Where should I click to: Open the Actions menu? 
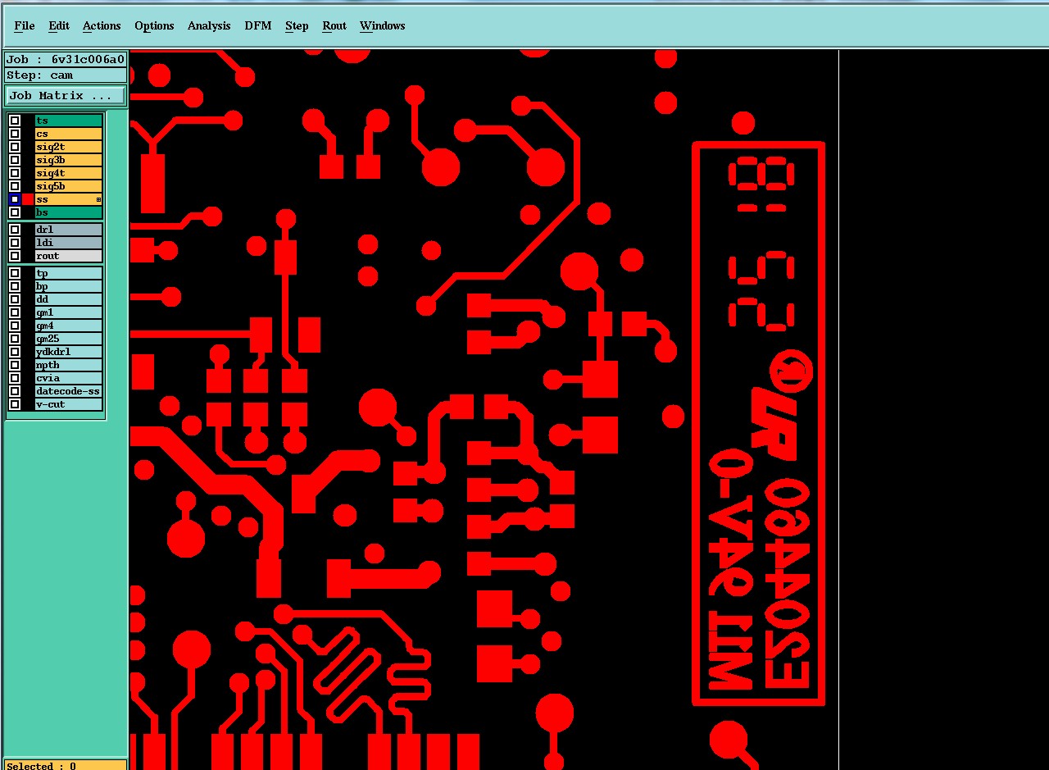pos(102,25)
